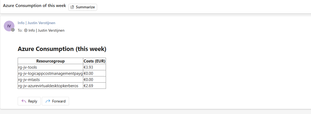Viewport: 311px width, 114px height.
Task: Click the purple Reply arrow icon
Action: click(24, 101)
